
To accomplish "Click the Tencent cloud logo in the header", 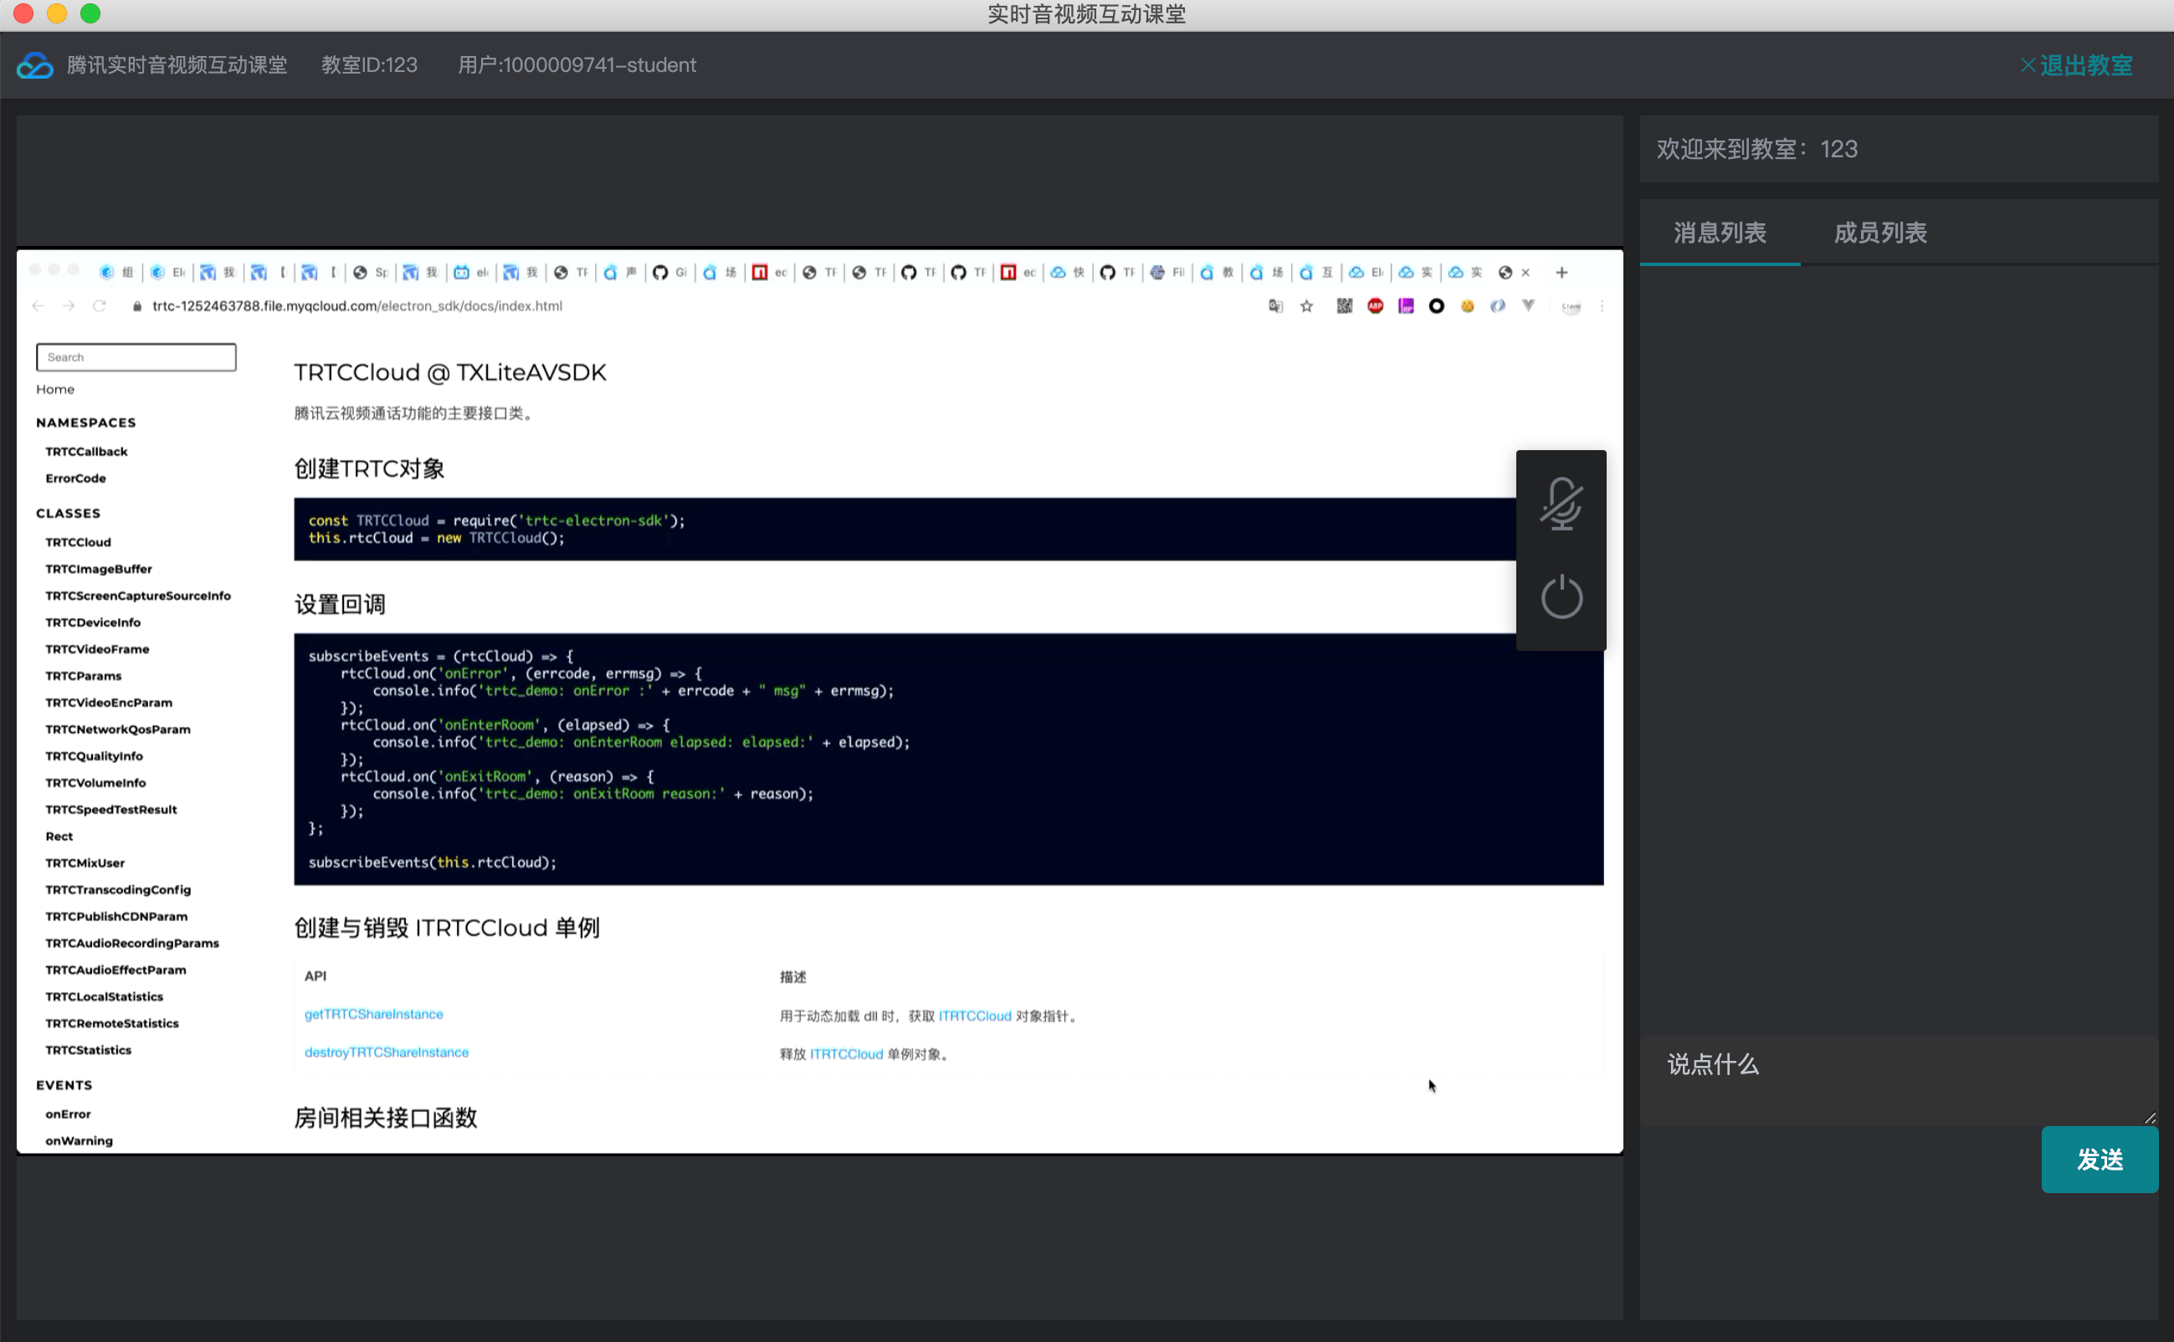I will coord(35,66).
